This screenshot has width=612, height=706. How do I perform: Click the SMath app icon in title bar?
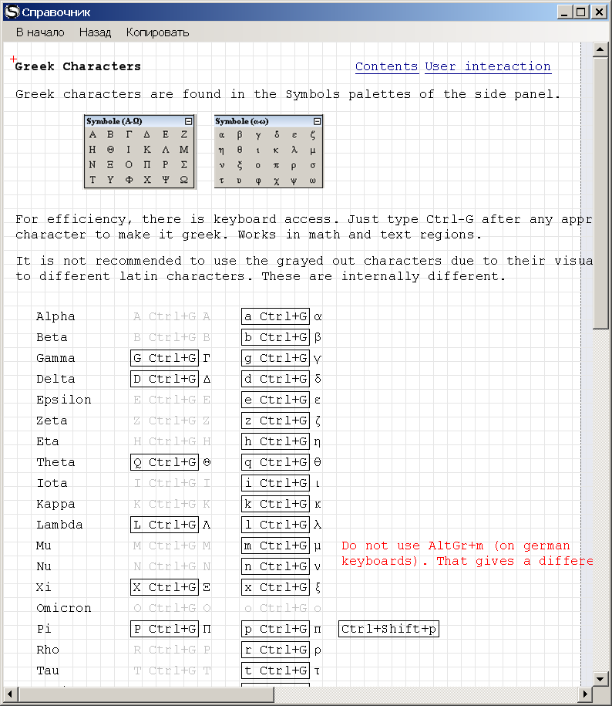[x=11, y=12]
